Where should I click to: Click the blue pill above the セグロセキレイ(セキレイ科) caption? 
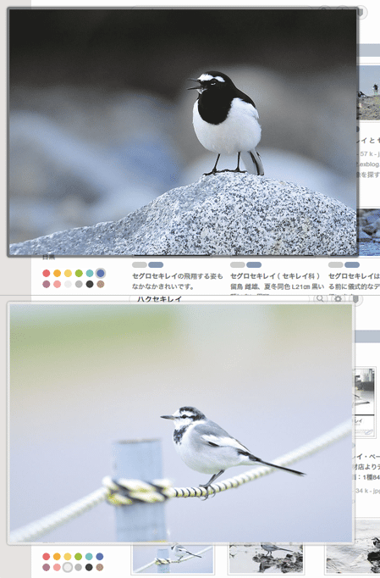254,264
